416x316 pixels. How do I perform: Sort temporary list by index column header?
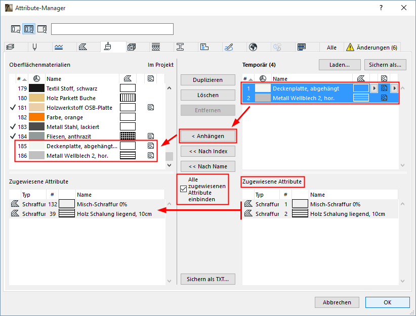(248, 79)
